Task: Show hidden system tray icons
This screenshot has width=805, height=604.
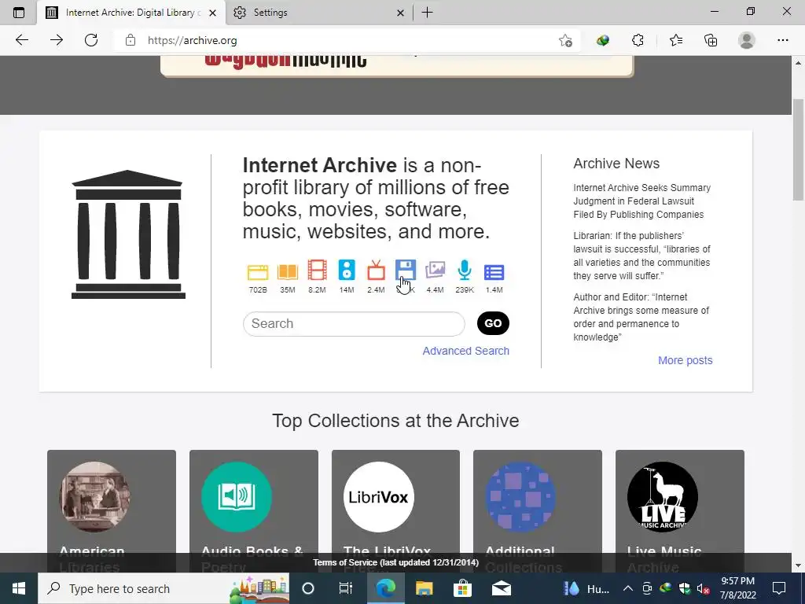Action: 627,588
